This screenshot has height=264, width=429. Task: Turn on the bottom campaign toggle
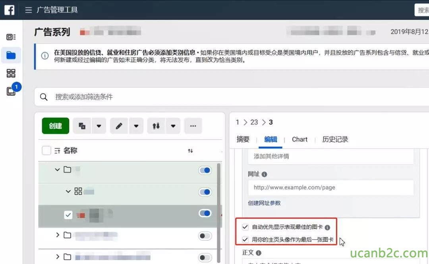click(x=205, y=258)
